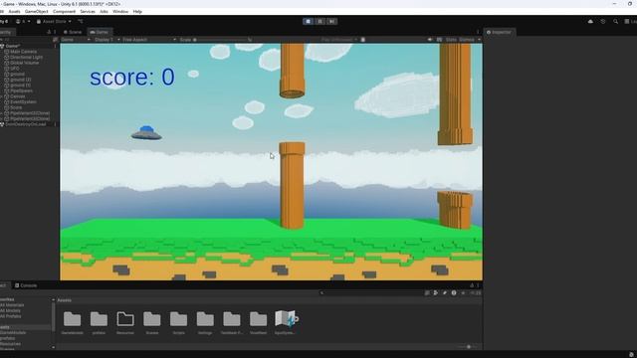Viewport: 637px width, 358px height.
Task: Click the global search magnifier icon
Action: (x=615, y=21)
